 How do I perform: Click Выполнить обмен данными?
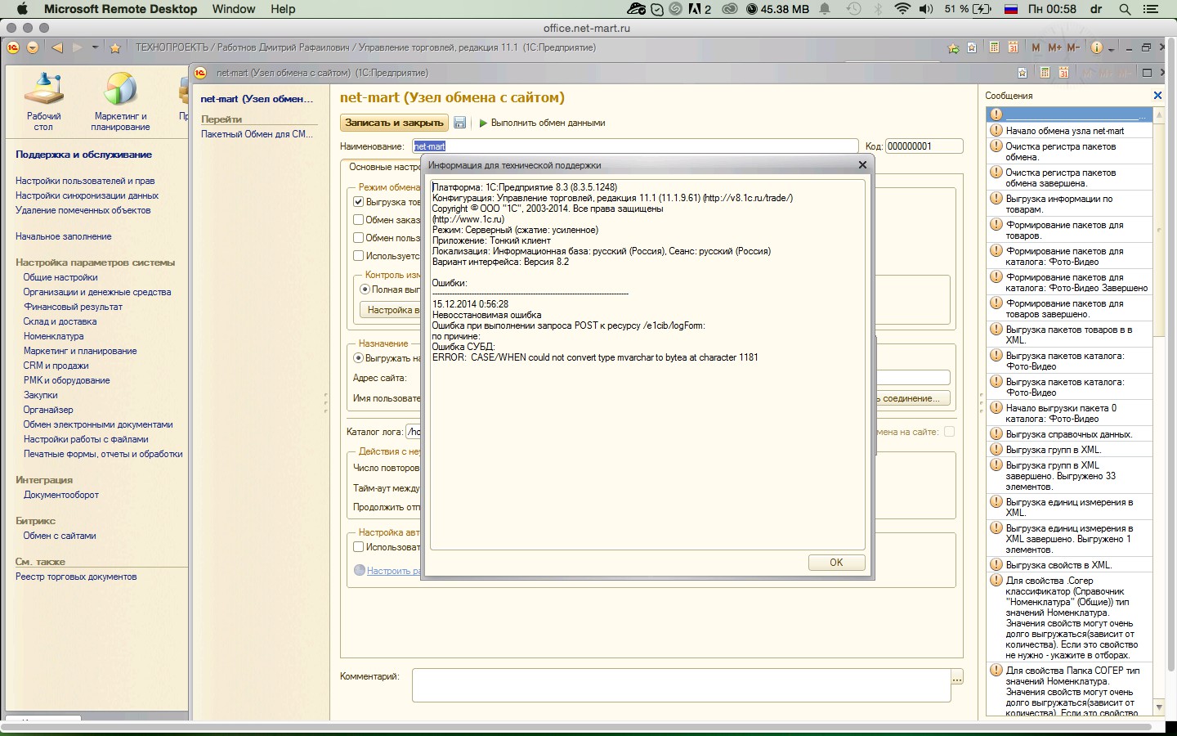542,123
